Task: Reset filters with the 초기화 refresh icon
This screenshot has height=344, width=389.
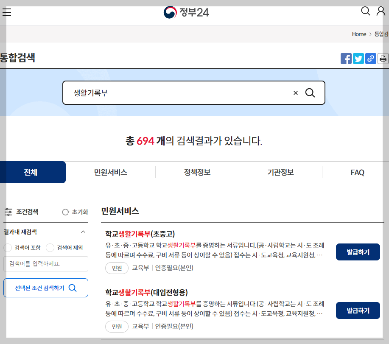Action: [66, 212]
